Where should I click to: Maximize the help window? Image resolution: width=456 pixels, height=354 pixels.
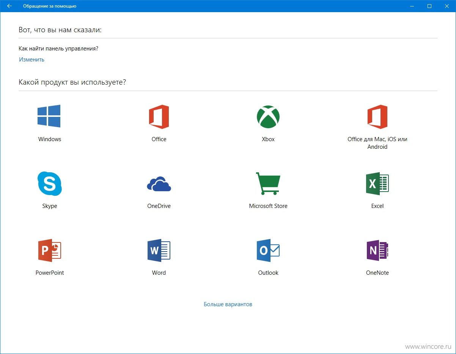[429, 6]
